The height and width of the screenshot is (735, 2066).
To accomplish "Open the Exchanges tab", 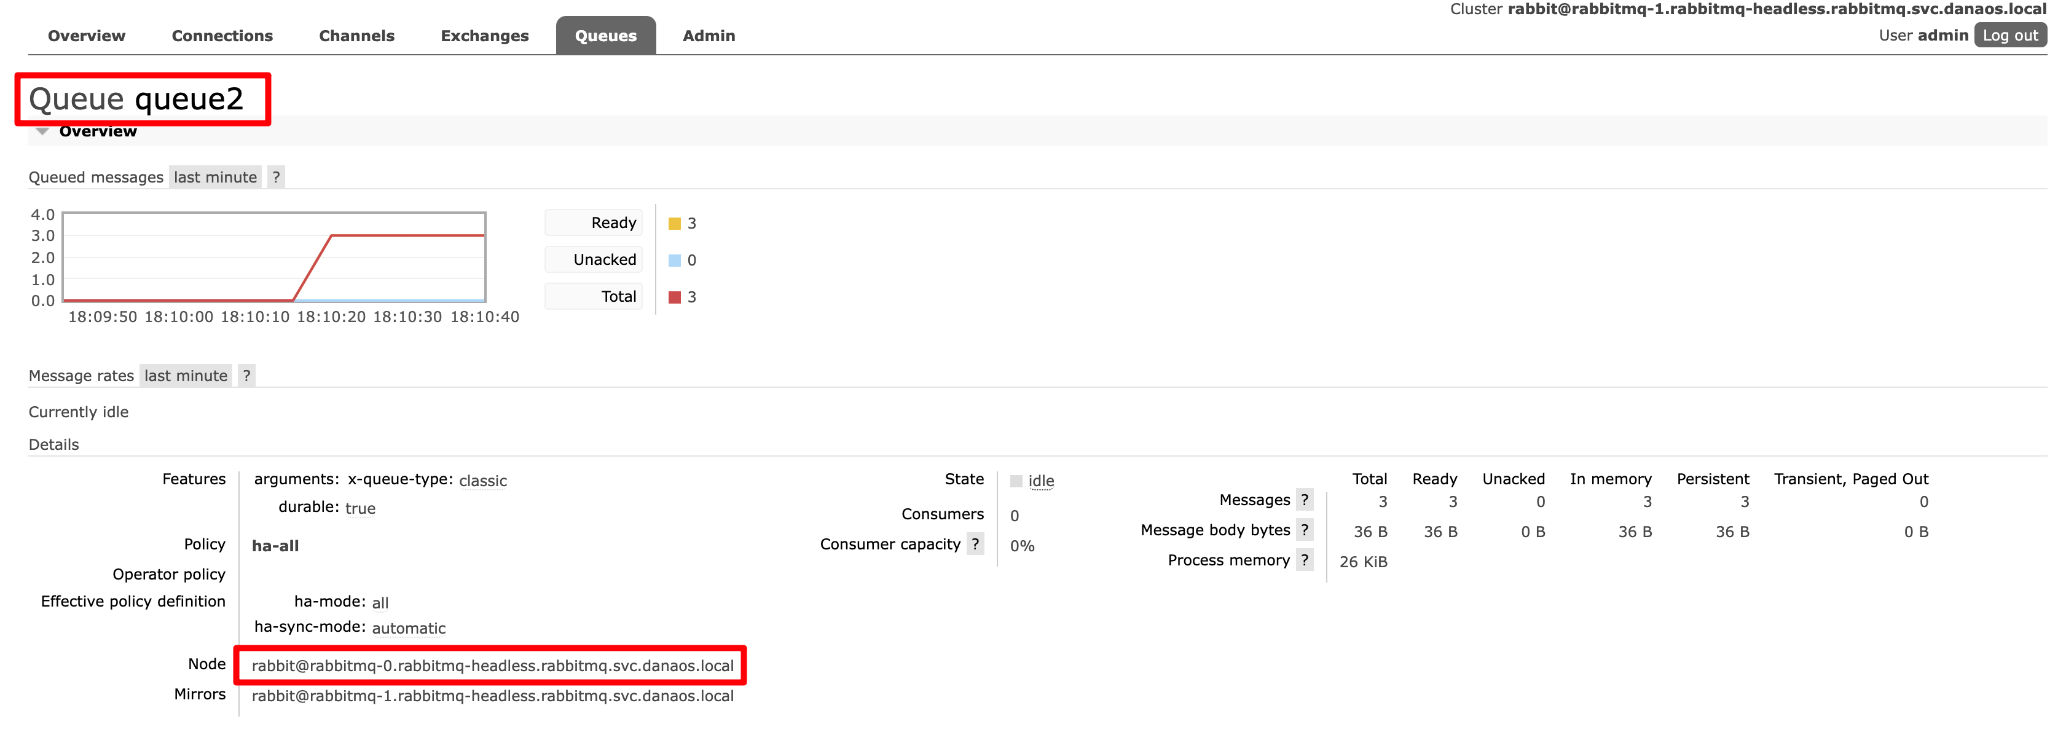I will (484, 36).
